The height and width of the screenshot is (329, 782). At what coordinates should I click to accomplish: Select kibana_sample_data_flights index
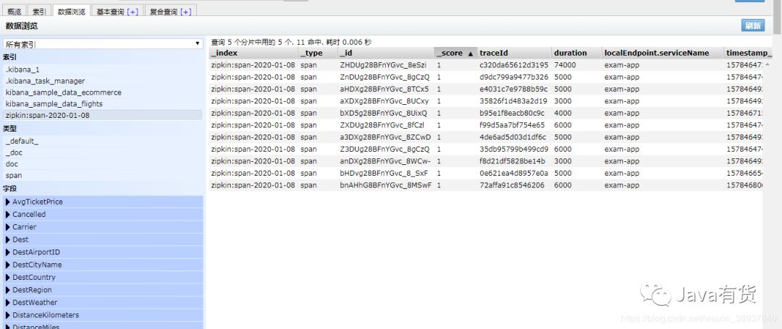103,104
